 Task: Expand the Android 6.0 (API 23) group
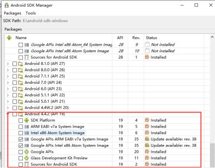[8, 89]
